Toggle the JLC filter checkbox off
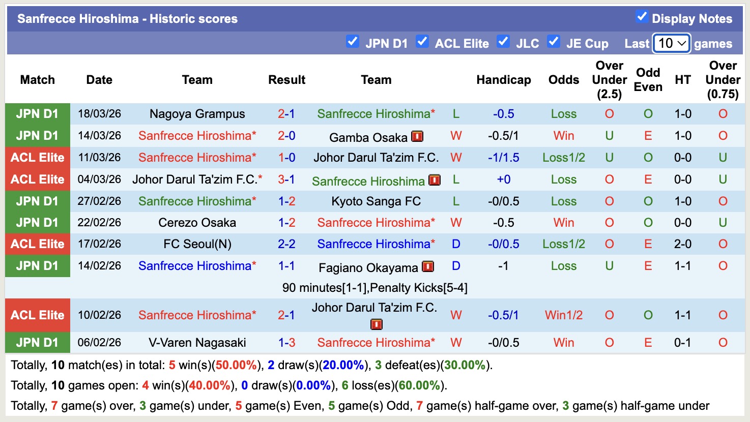Image resolution: width=750 pixels, height=422 pixels. click(x=503, y=42)
